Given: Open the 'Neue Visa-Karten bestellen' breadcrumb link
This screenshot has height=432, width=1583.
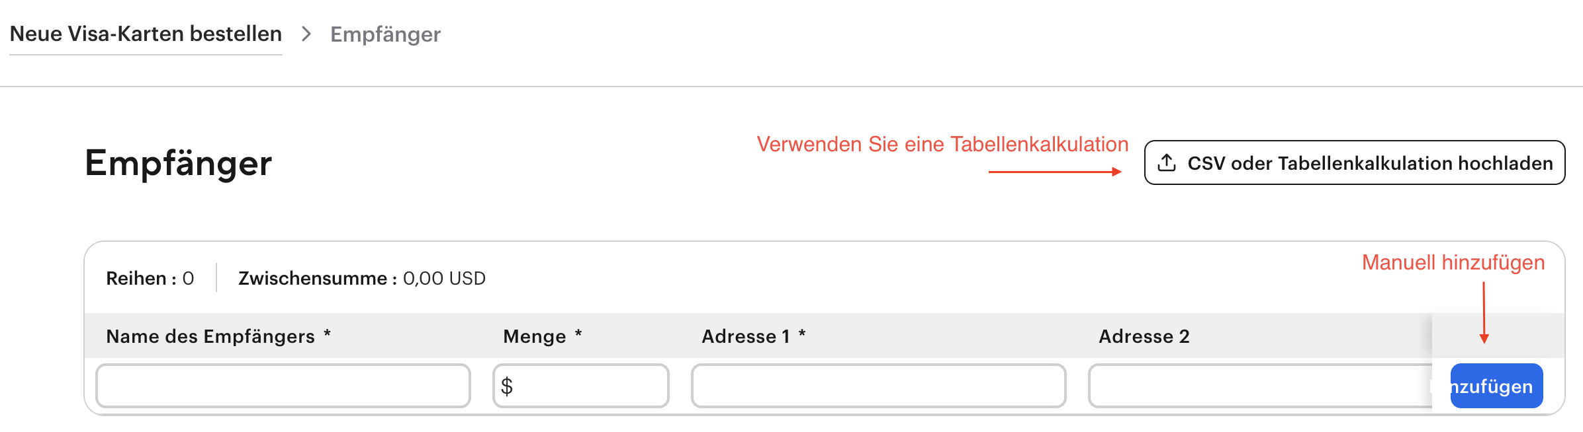Looking at the screenshot, I should 146,34.
